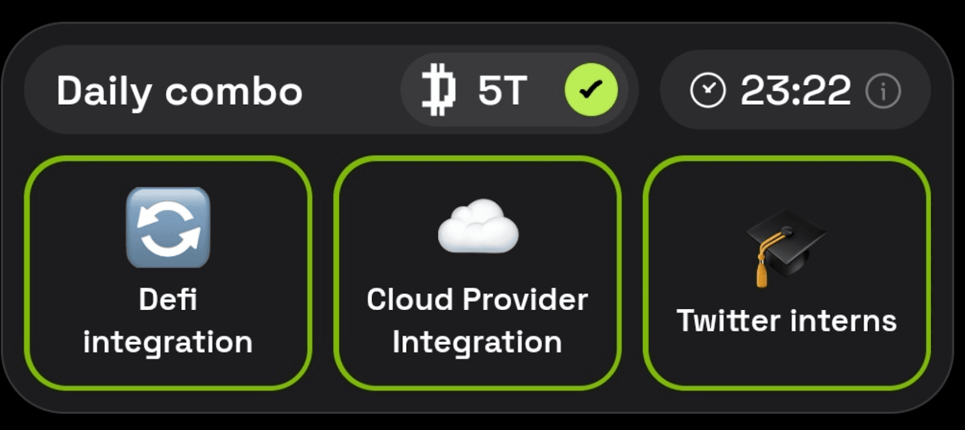
Task: Click the word Defi on the first card
Action: click(168, 299)
